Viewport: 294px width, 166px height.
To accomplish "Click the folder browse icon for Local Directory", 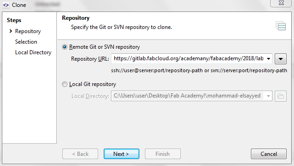I will (281, 96).
